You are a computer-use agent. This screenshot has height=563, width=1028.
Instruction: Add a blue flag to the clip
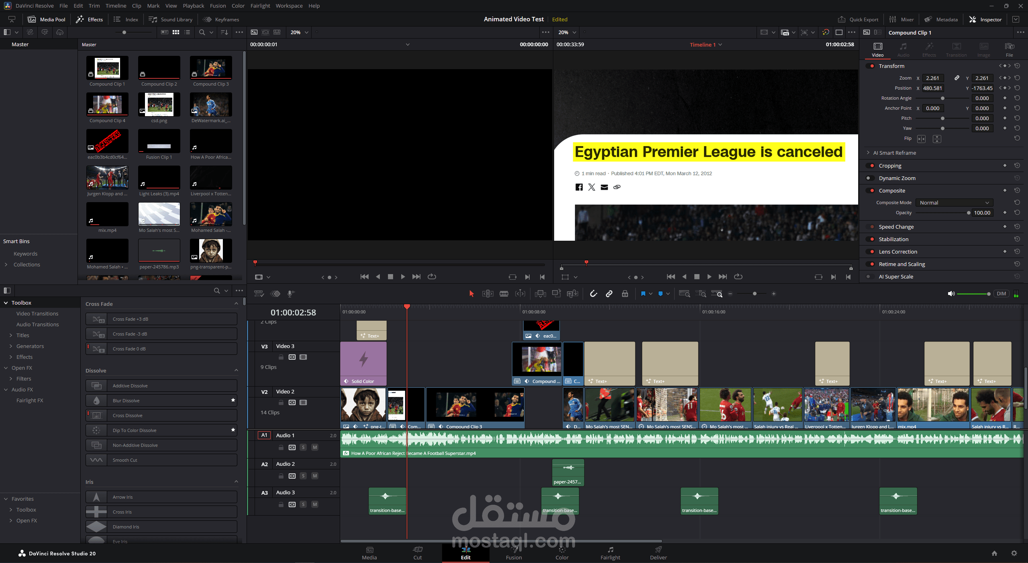pos(643,294)
